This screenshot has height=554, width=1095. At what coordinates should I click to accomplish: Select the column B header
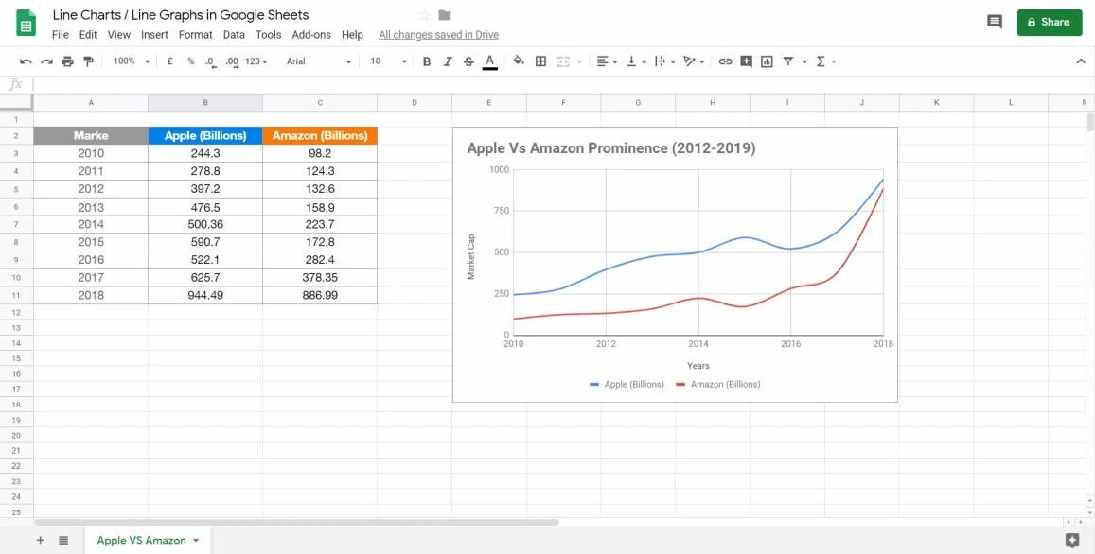(x=205, y=102)
